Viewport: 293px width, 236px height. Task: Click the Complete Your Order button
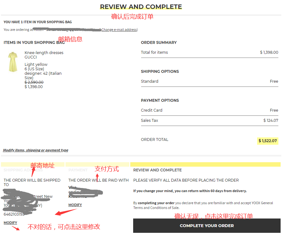coord(207,226)
